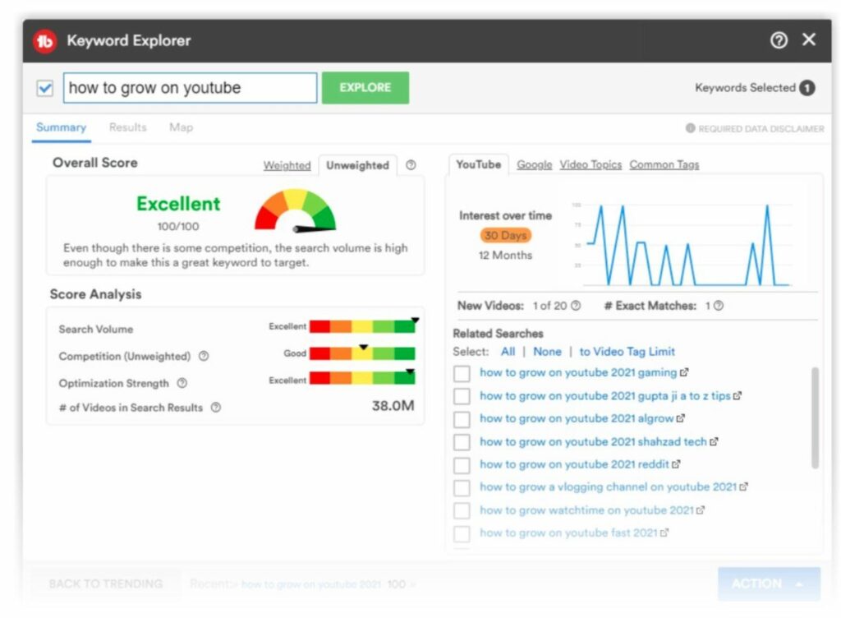The image size is (841, 618).
Task: Open 'how to grow on youtube 2021 reddit' link
Action: click(x=574, y=464)
